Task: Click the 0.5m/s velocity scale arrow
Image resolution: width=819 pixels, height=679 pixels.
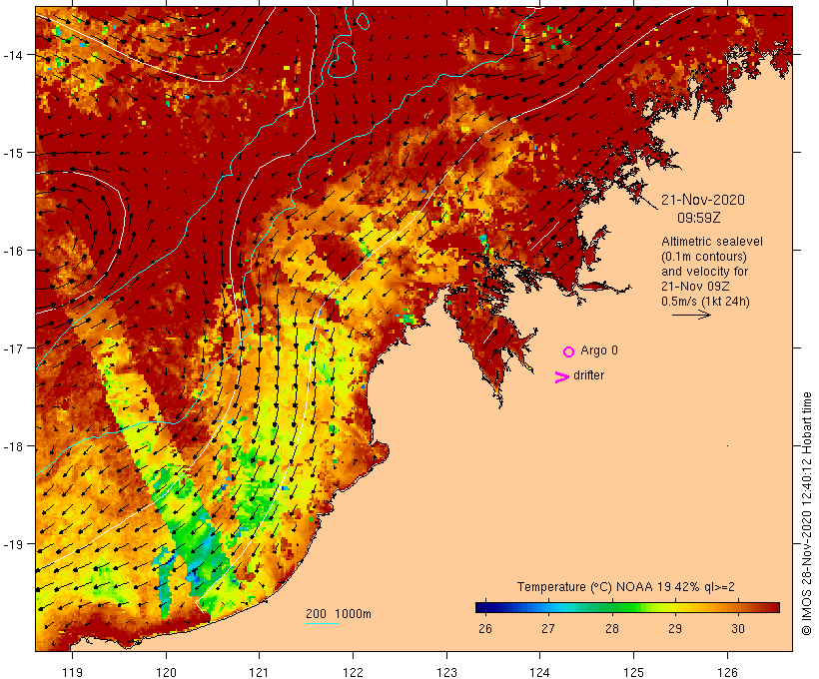Action: click(x=691, y=315)
